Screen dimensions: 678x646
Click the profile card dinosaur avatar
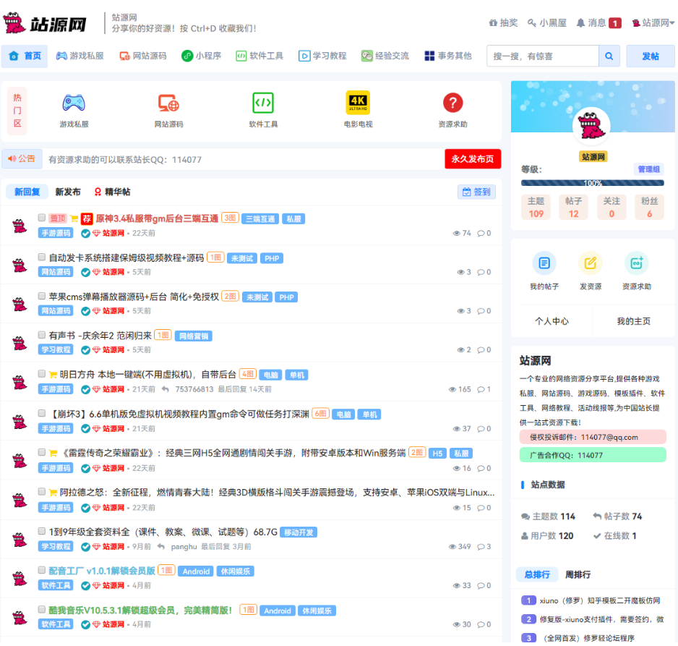tap(591, 125)
